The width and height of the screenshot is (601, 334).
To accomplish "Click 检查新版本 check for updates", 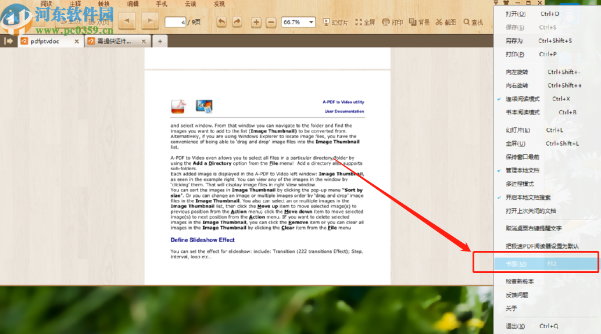I will 546,282.
